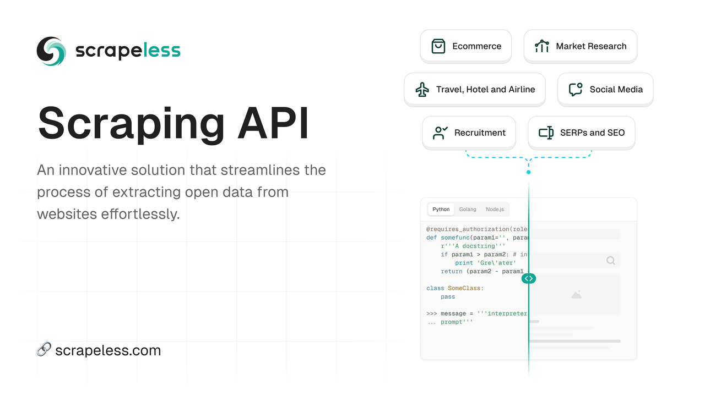Visit the scrapeless.com link
This screenshot has width=705, height=396.
108,350
